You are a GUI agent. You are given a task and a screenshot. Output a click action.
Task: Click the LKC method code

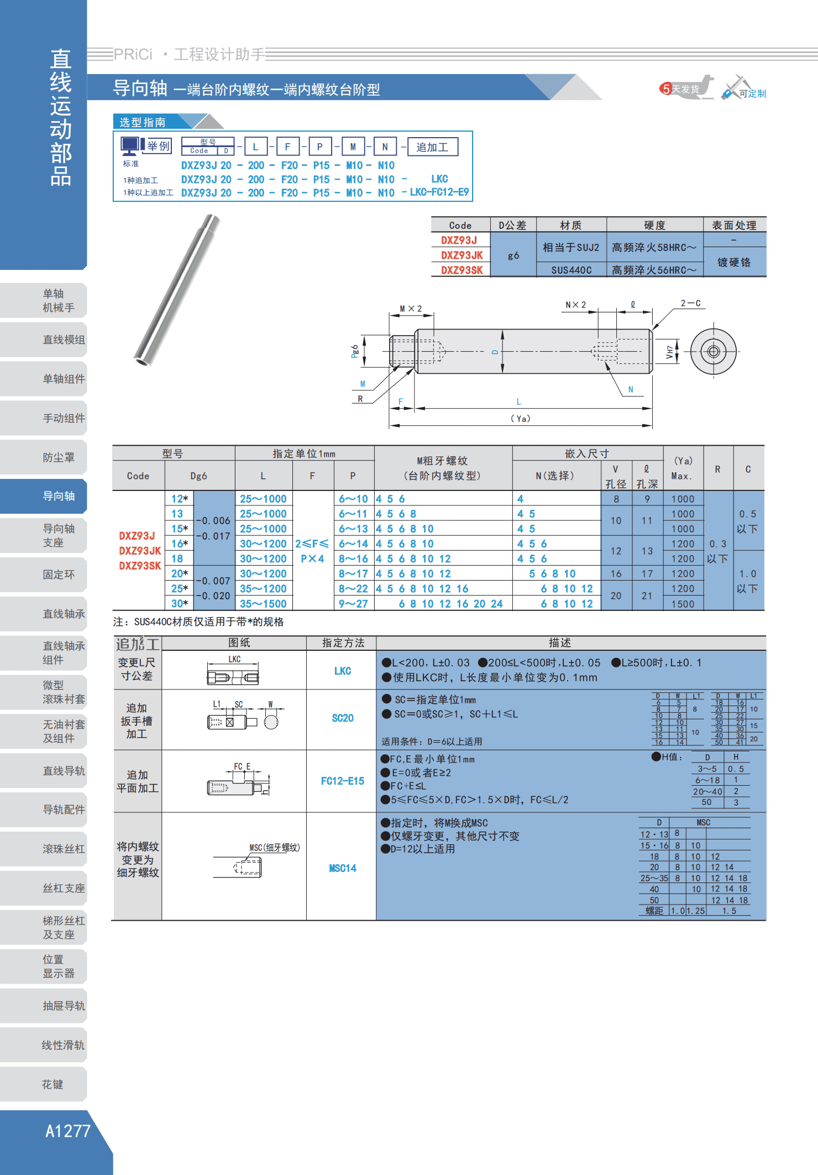343,671
